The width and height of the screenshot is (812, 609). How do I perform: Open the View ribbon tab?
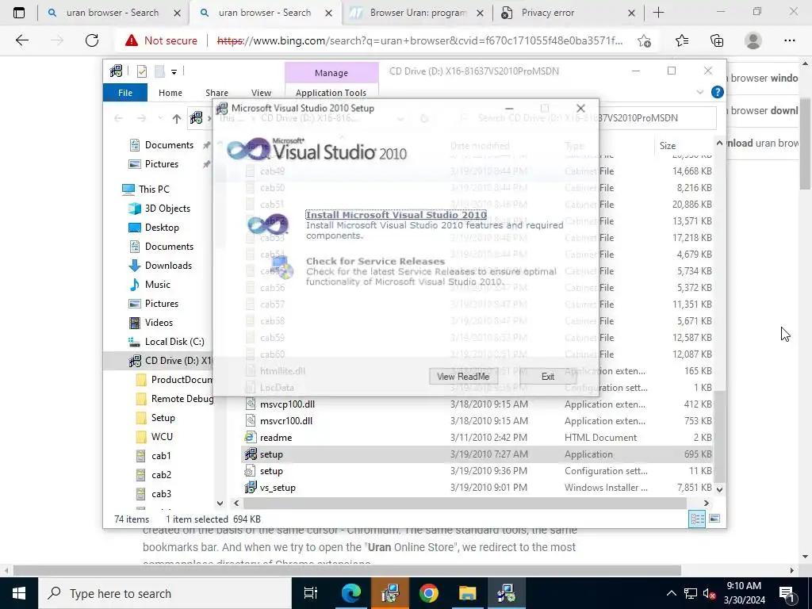(x=261, y=93)
